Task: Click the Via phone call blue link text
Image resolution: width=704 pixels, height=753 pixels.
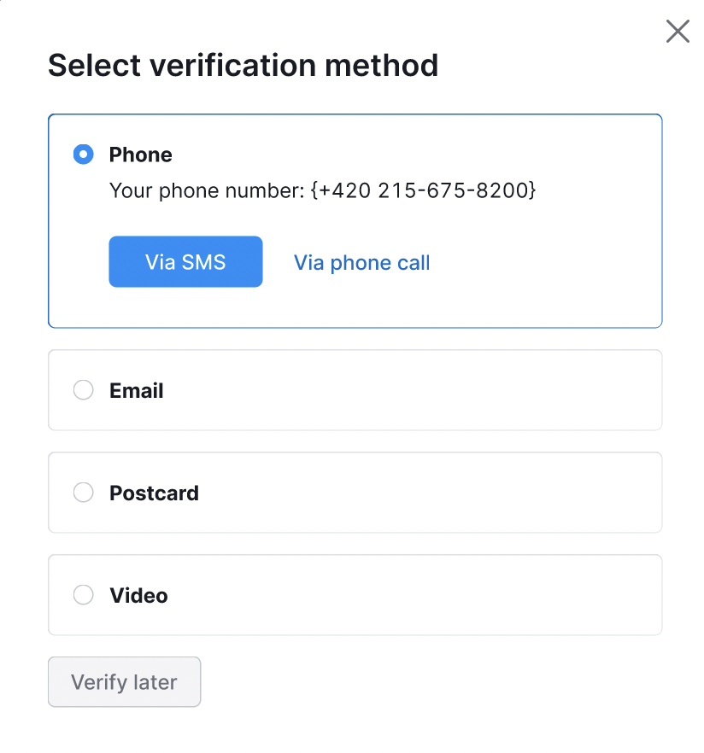Action: point(361,262)
